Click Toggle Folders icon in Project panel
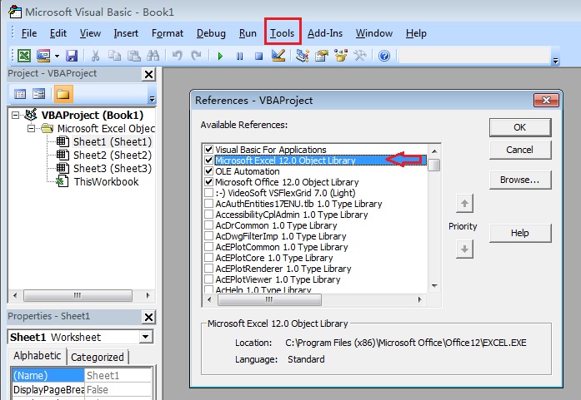 63,94
